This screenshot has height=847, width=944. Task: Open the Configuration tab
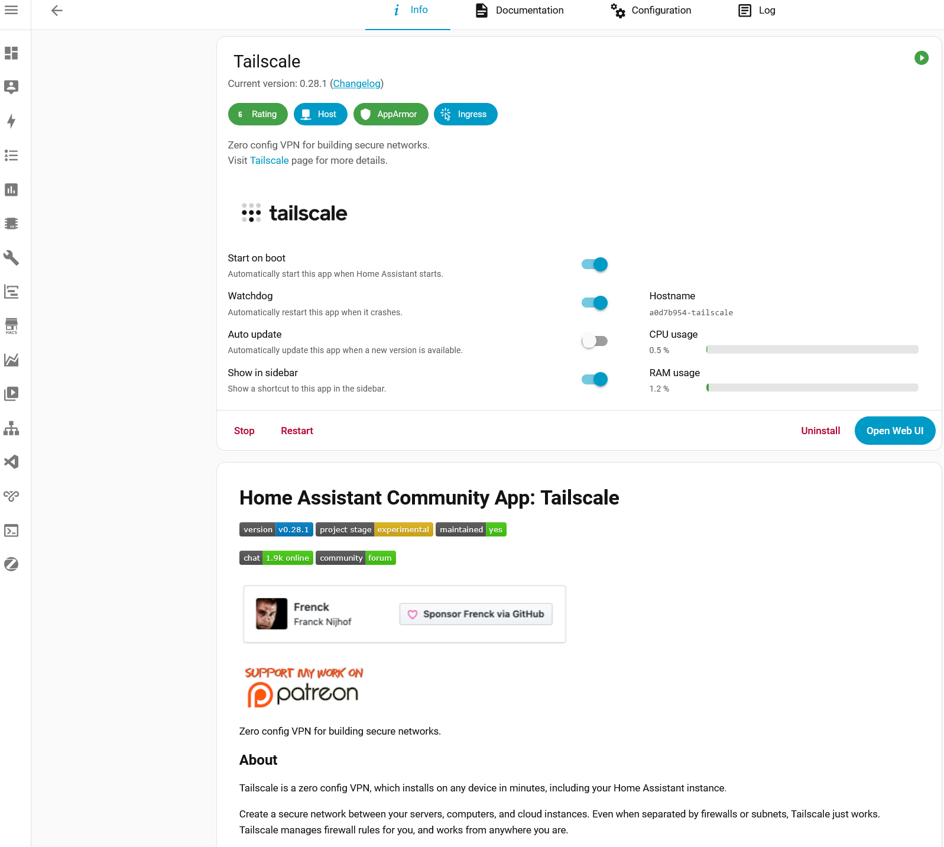[651, 11]
